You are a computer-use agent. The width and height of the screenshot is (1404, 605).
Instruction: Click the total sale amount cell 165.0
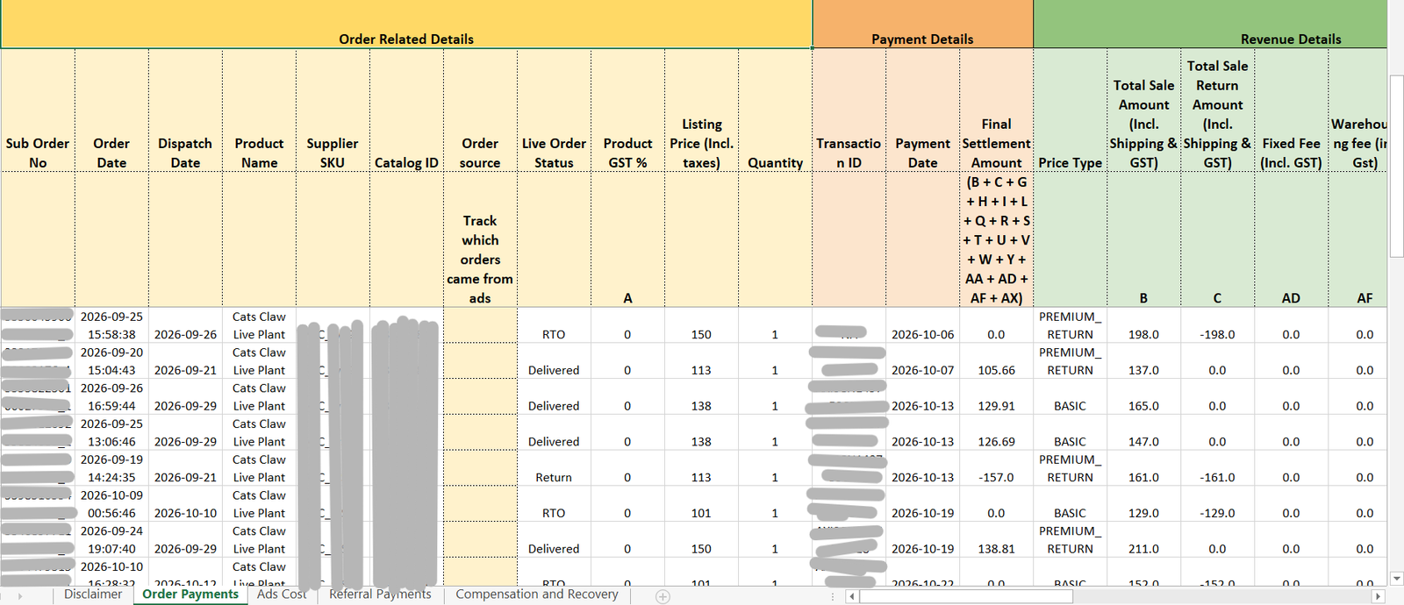click(1143, 397)
